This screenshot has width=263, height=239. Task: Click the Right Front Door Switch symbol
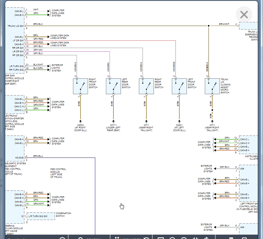coord(80,86)
